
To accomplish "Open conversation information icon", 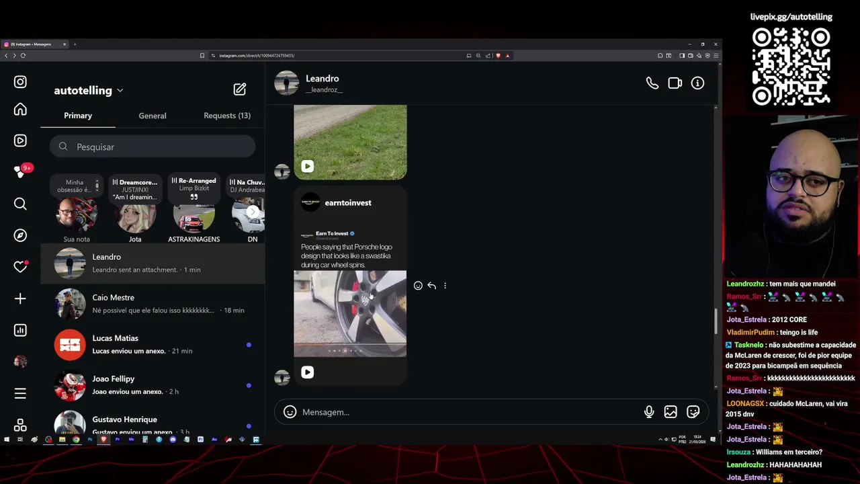I will (x=697, y=83).
